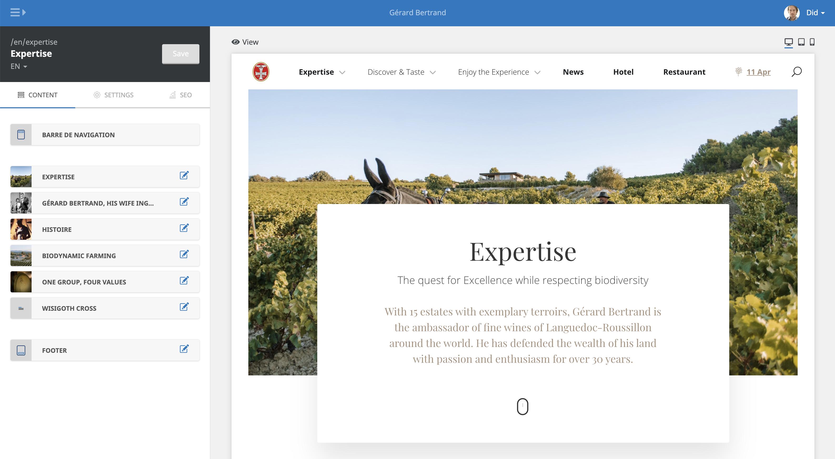Open the EN language dropdown

[x=19, y=67]
